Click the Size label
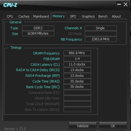The height and width of the screenshot is (131, 131). (x=15, y=34)
